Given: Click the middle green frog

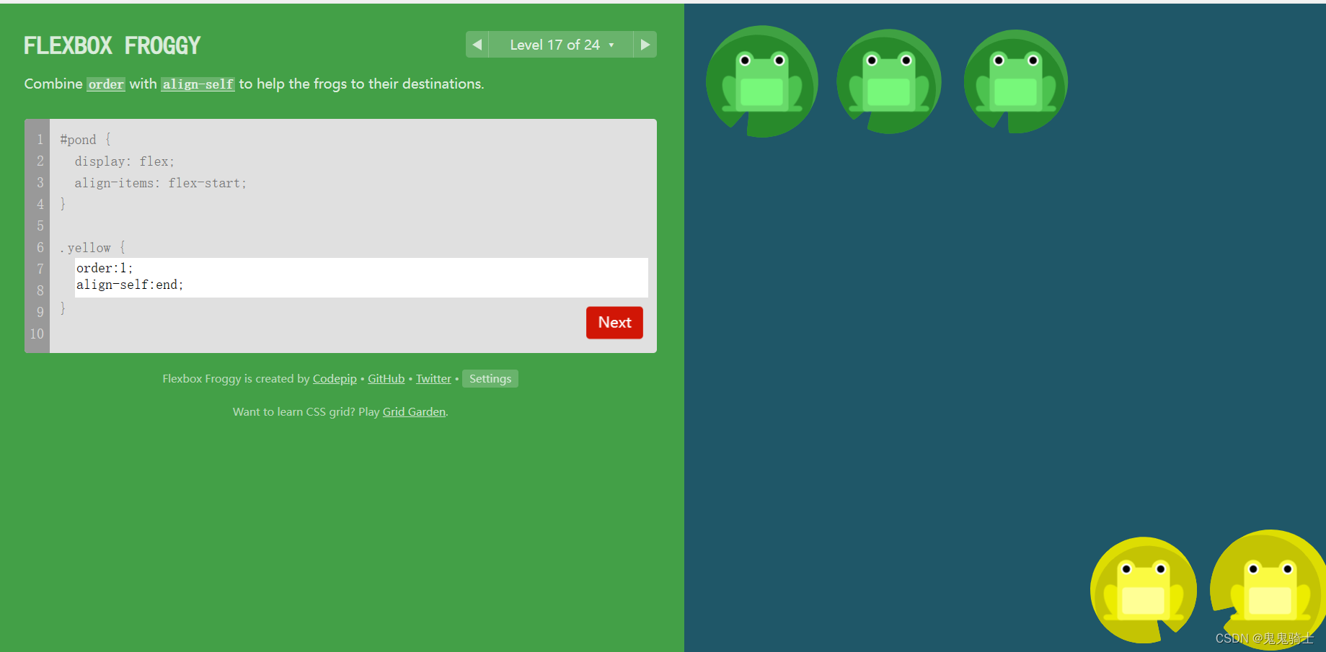Looking at the screenshot, I should pos(889,81).
